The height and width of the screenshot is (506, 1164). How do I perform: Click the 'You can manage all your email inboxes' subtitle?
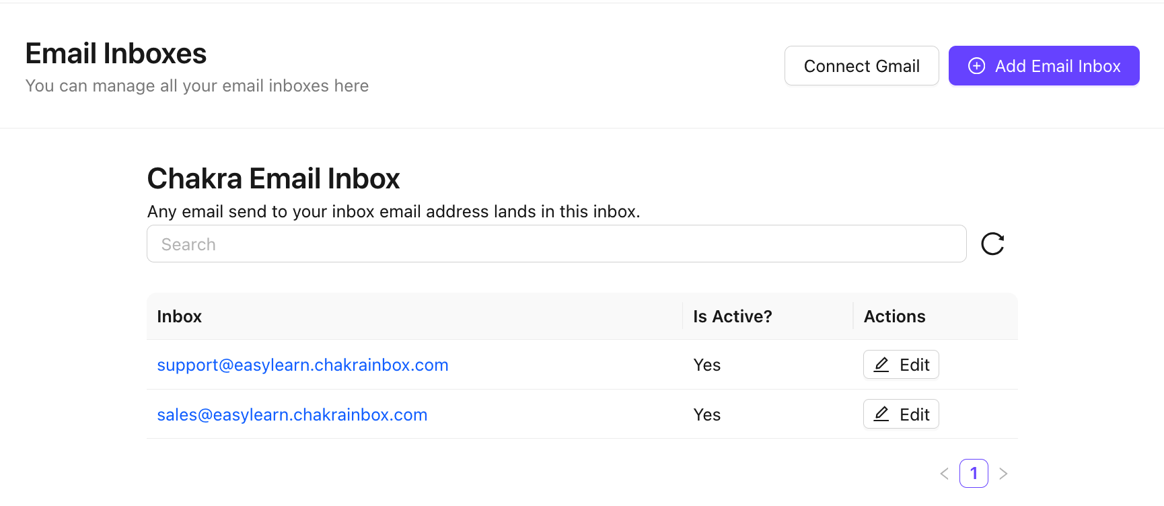(197, 86)
